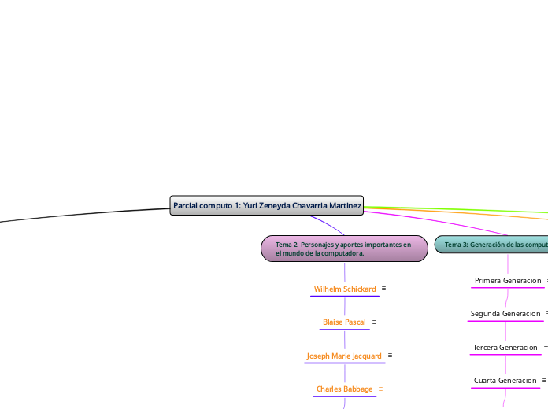The height and width of the screenshot is (409, 548).
Task: Click the Primera Generacion topic
Action: [508, 281]
